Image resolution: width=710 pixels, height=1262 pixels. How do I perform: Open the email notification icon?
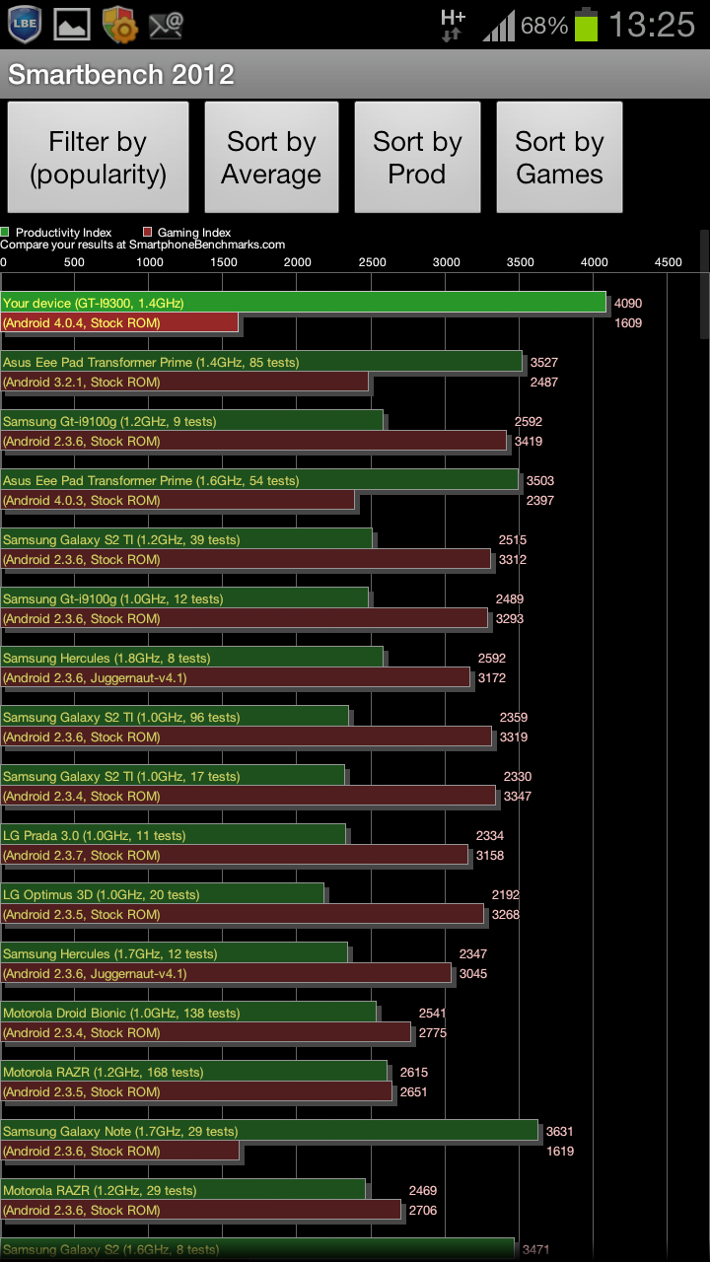(x=167, y=26)
